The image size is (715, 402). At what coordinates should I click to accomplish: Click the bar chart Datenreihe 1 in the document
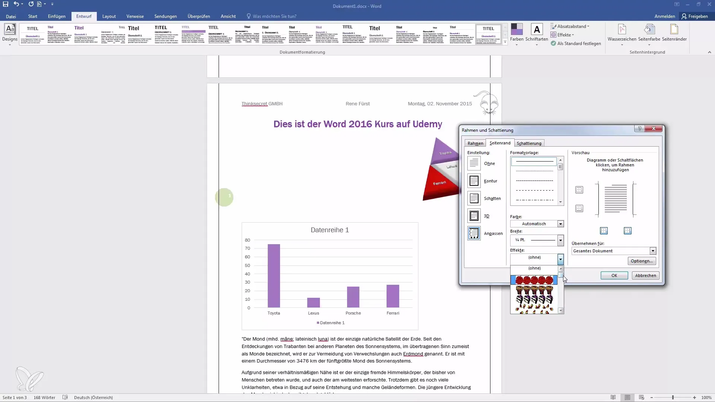click(330, 276)
